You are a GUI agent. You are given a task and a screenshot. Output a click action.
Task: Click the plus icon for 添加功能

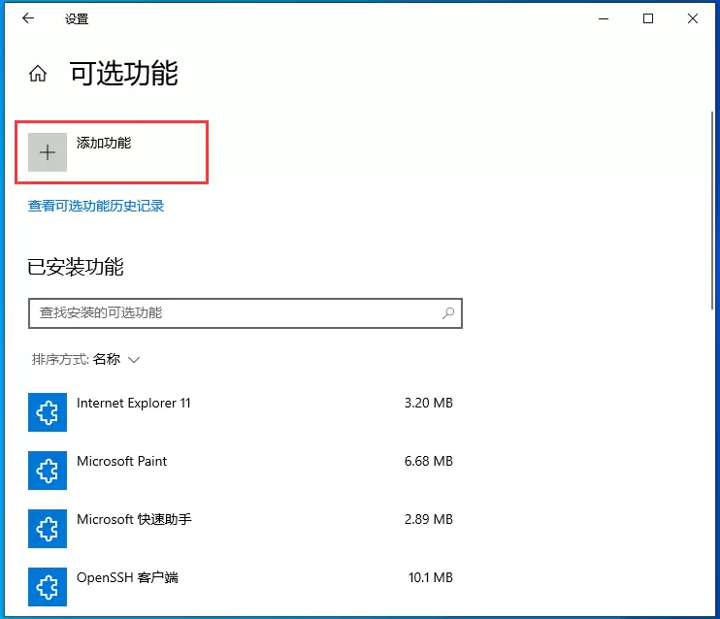(48, 152)
